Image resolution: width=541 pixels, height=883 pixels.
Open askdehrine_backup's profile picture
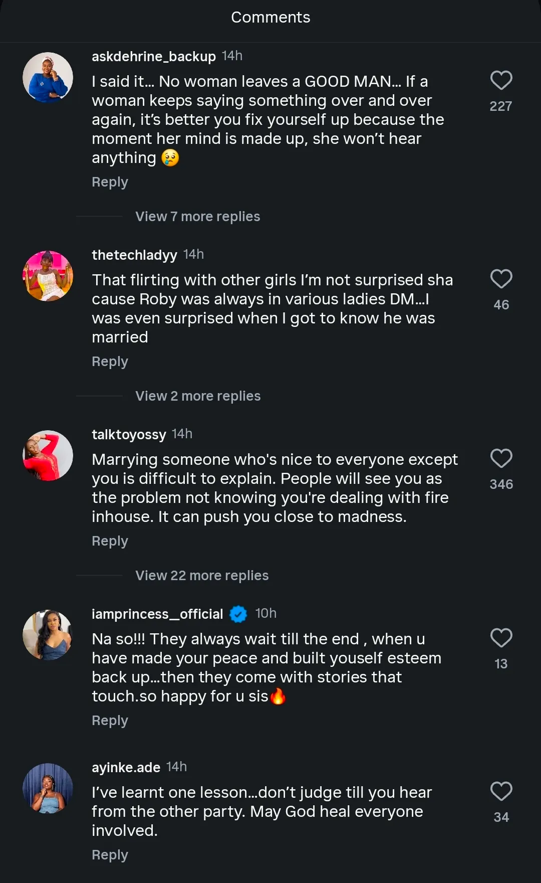click(x=48, y=78)
